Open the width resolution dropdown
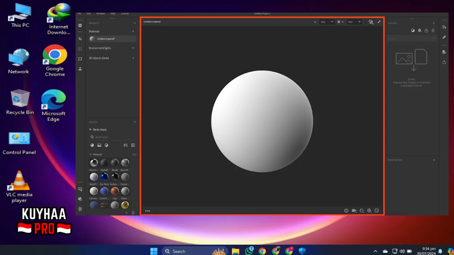 point(327,22)
